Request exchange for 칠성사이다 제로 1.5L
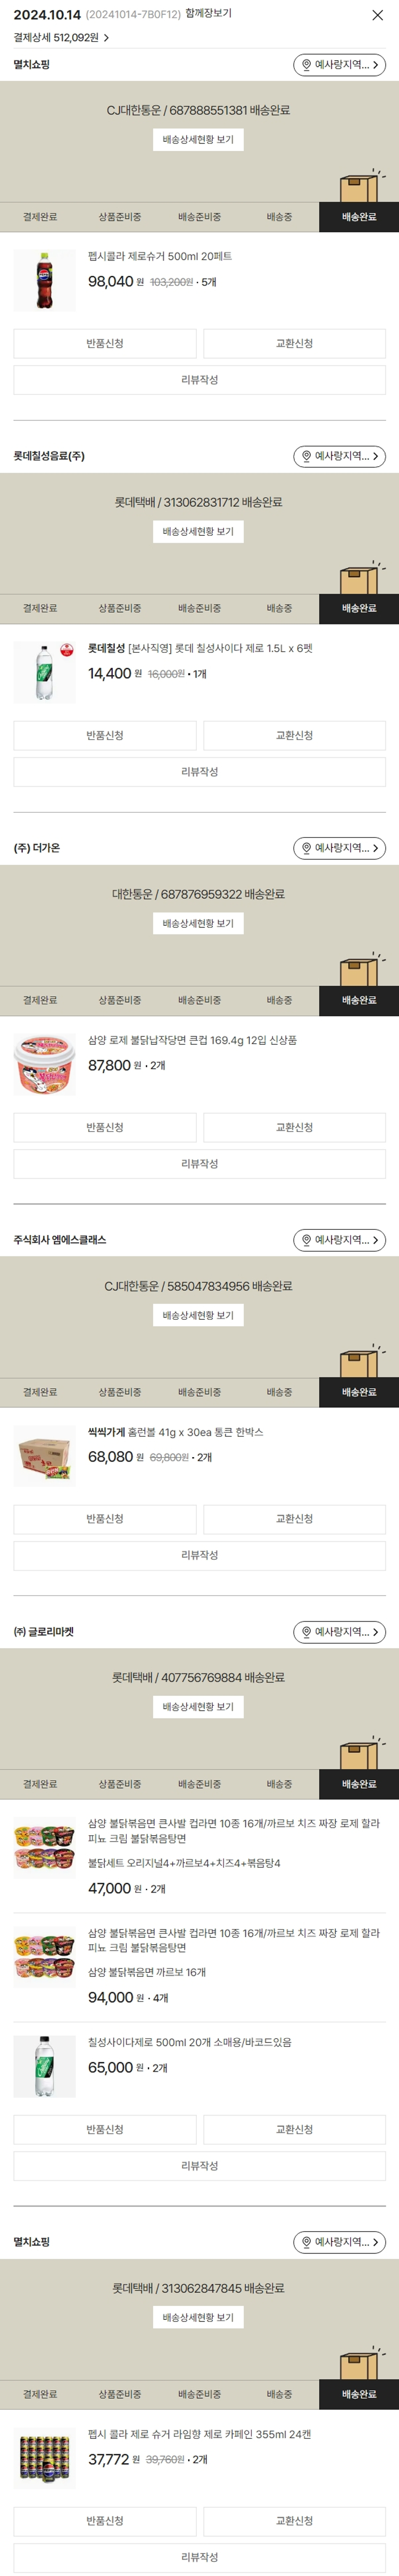Viewport: 399px width, 2576px height. click(x=294, y=736)
